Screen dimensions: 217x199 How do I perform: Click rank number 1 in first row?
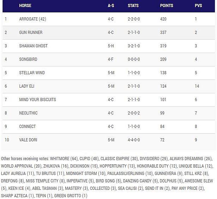click(x=6, y=19)
